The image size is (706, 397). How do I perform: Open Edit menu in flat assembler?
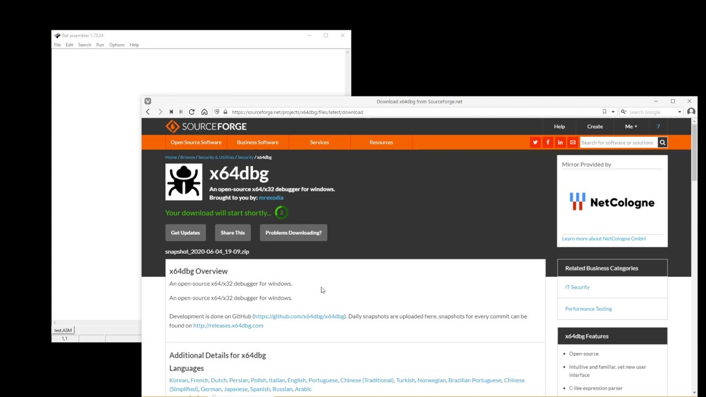pyautogui.click(x=69, y=45)
